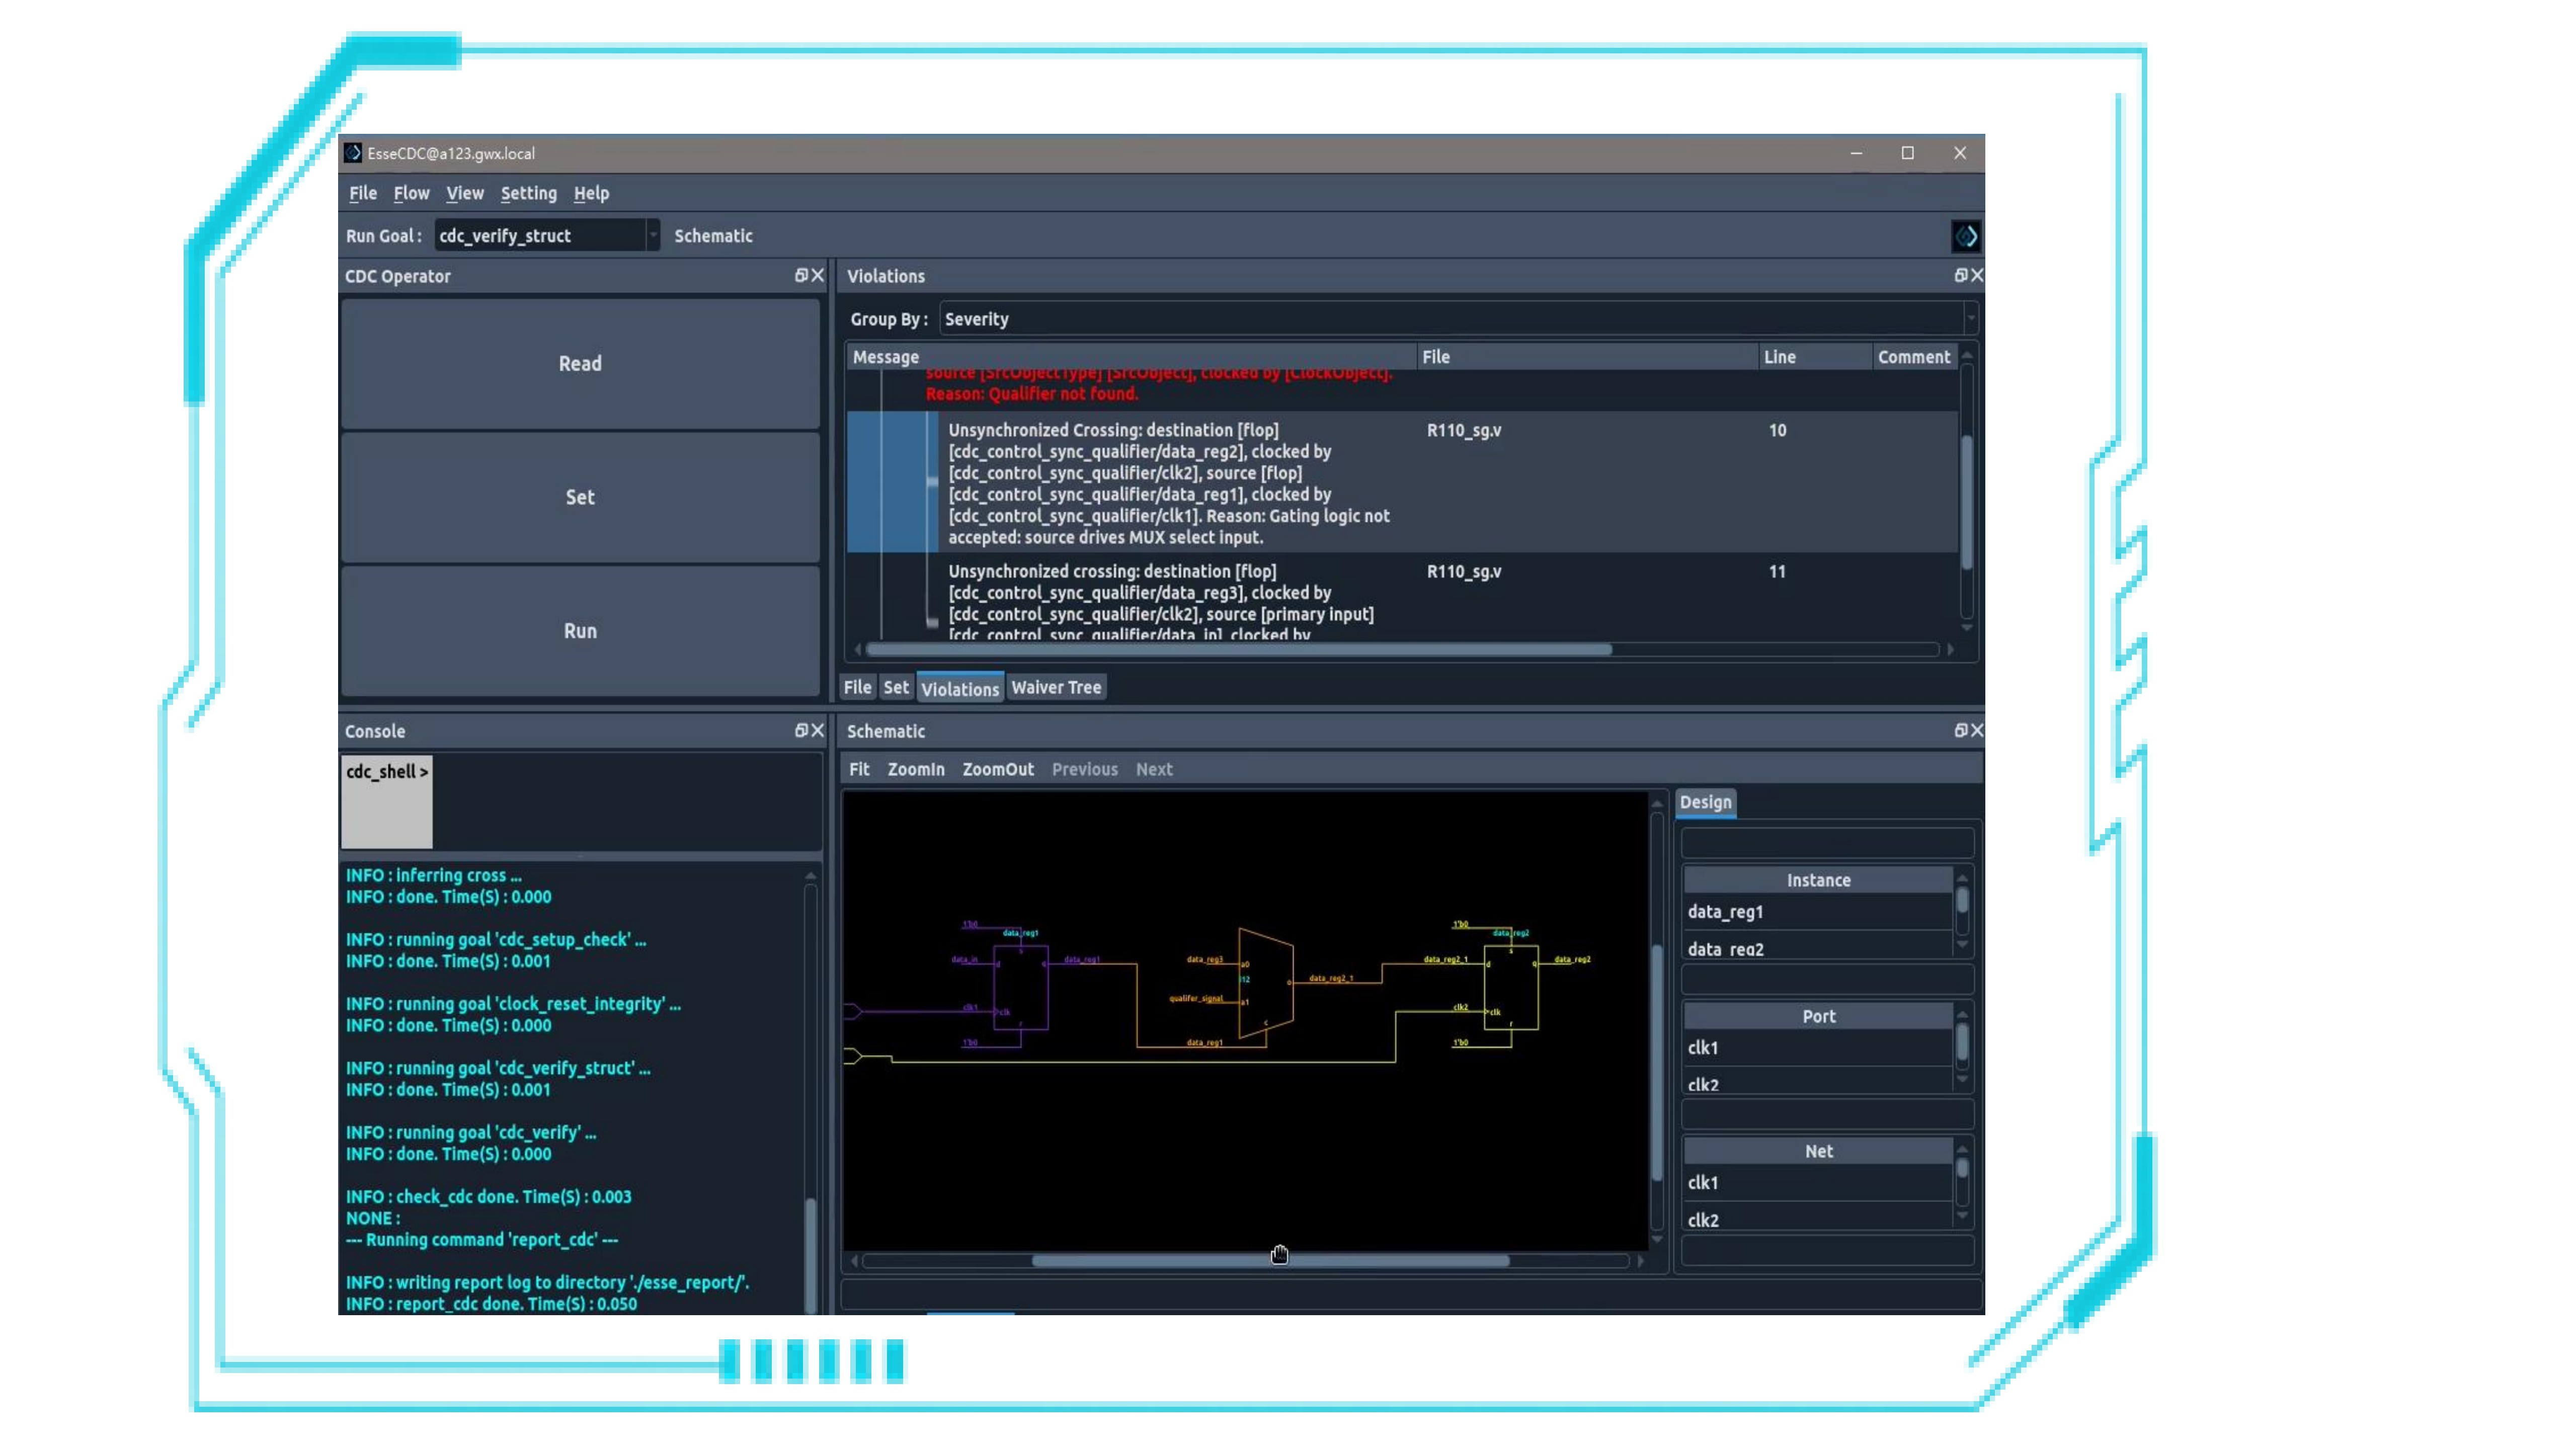This screenshot has width=2576, height=1449.
Task: Click the Set operator button
Action: tap(580, 497)
